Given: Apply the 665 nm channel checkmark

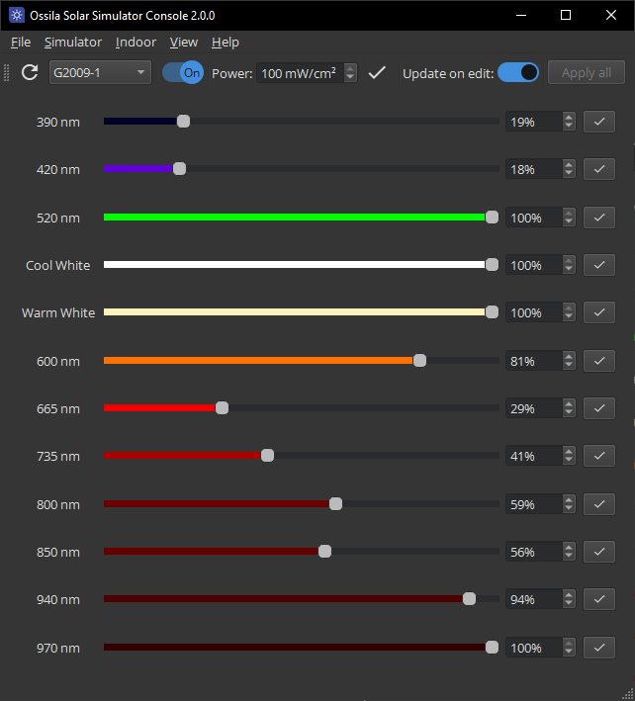Looking at the screenshot, I should pyautogui.click(x=599, y=408).
